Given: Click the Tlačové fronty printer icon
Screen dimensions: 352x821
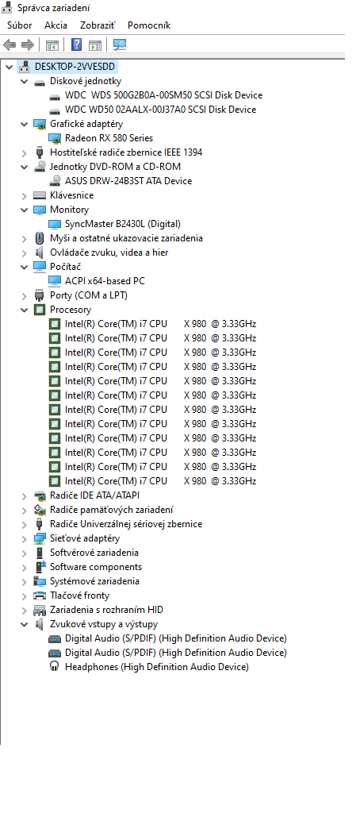Looking at the screenshot, I should pyautogui.click(x=39, y=596).
